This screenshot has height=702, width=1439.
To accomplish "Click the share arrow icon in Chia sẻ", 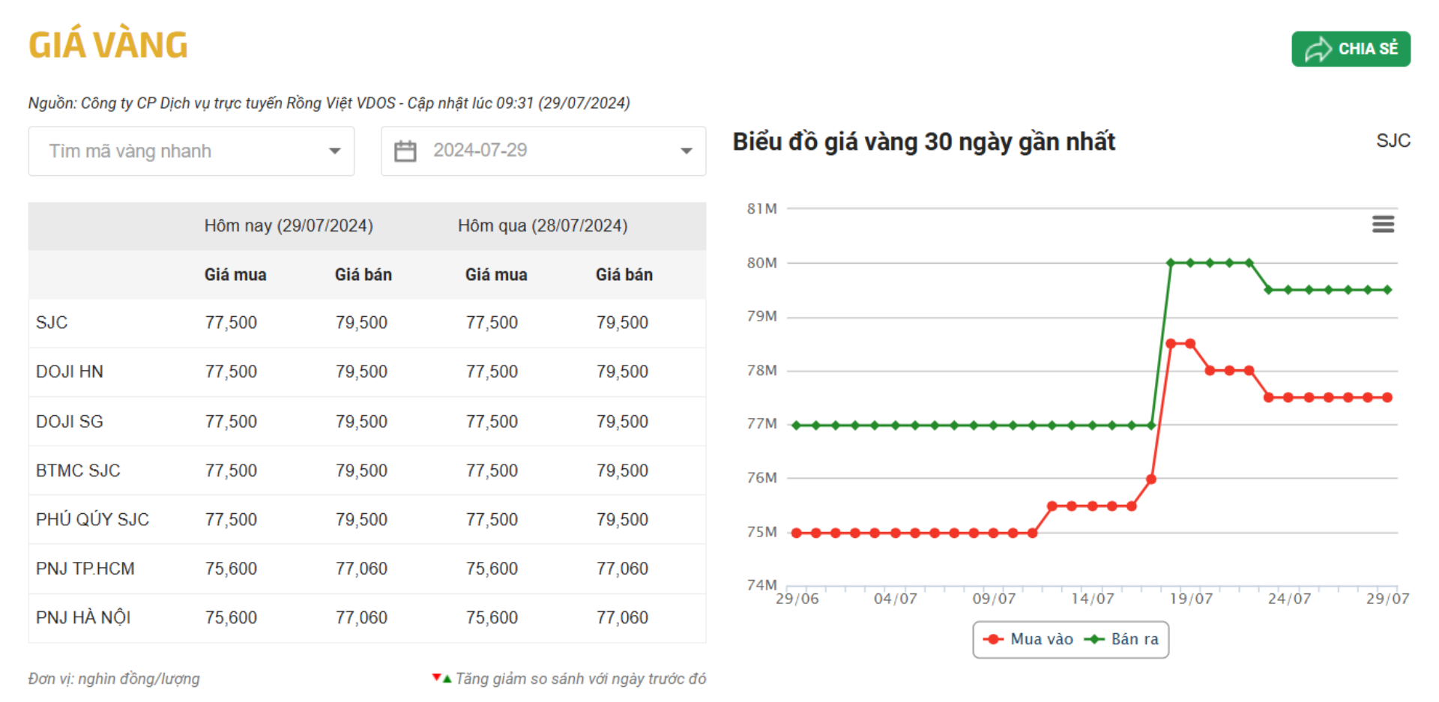I will click(1318, 49).
